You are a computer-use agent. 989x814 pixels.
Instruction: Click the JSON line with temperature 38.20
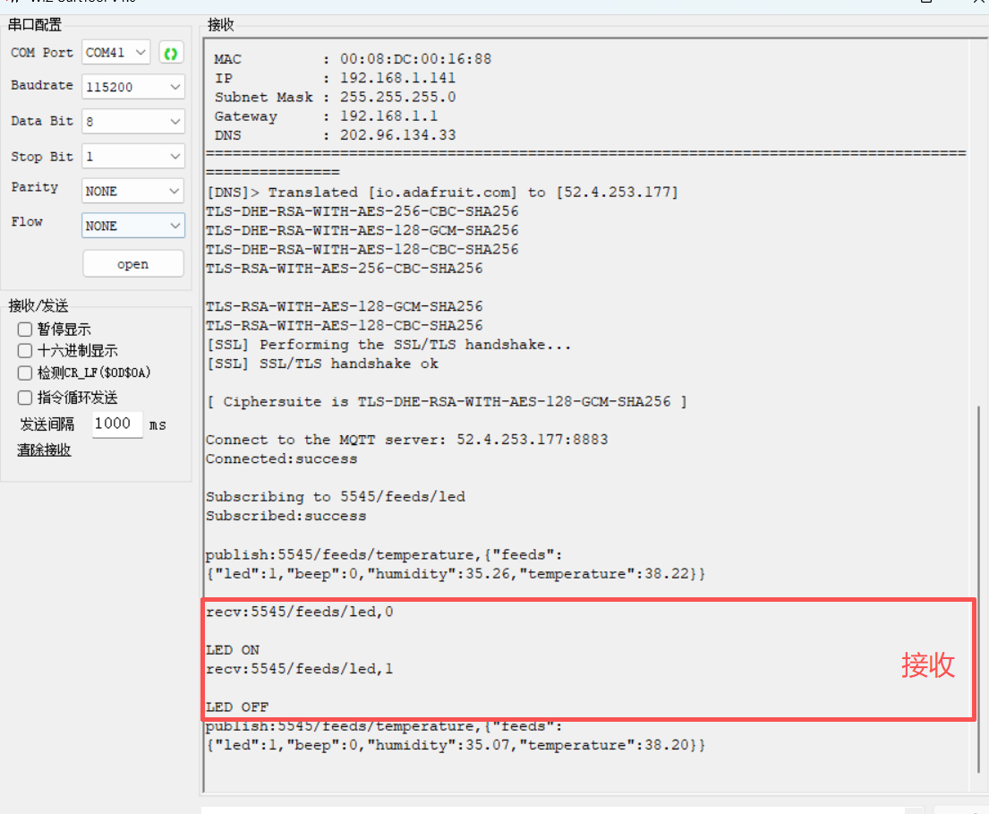(x=456, y=745)
